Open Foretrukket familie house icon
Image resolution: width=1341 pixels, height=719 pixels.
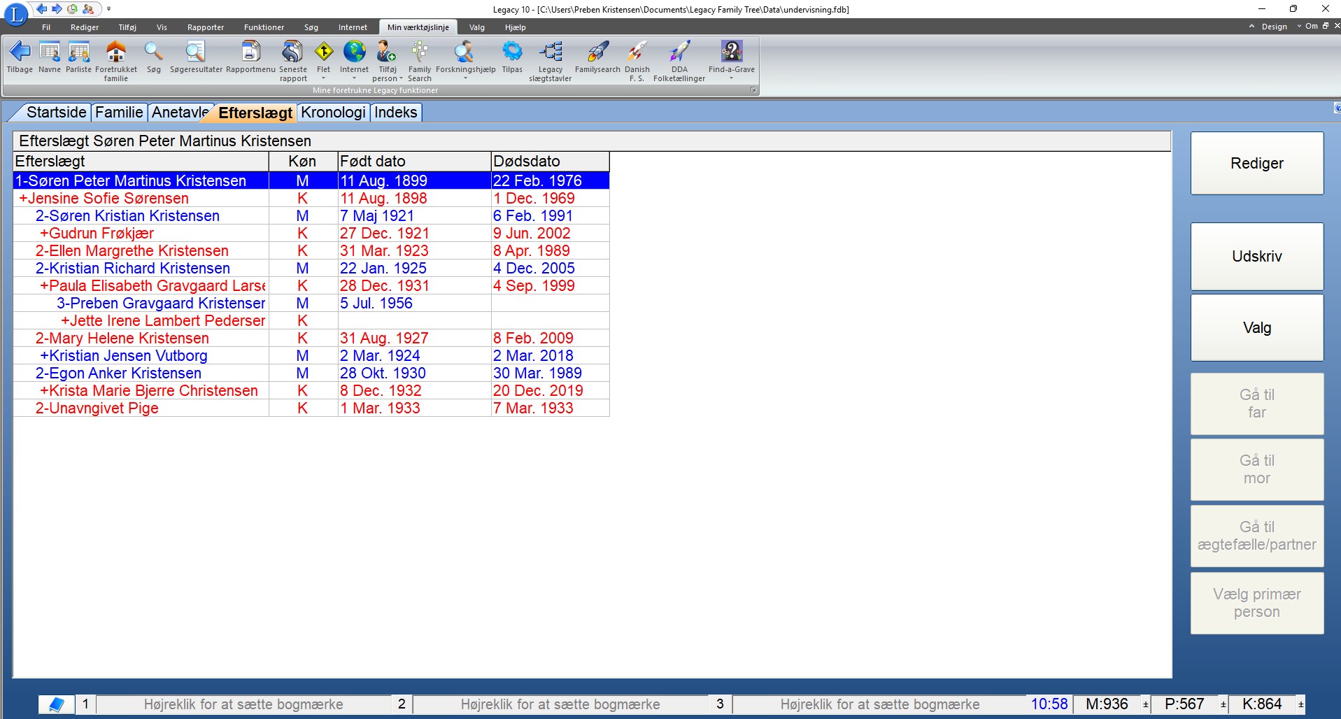(115, 52)
